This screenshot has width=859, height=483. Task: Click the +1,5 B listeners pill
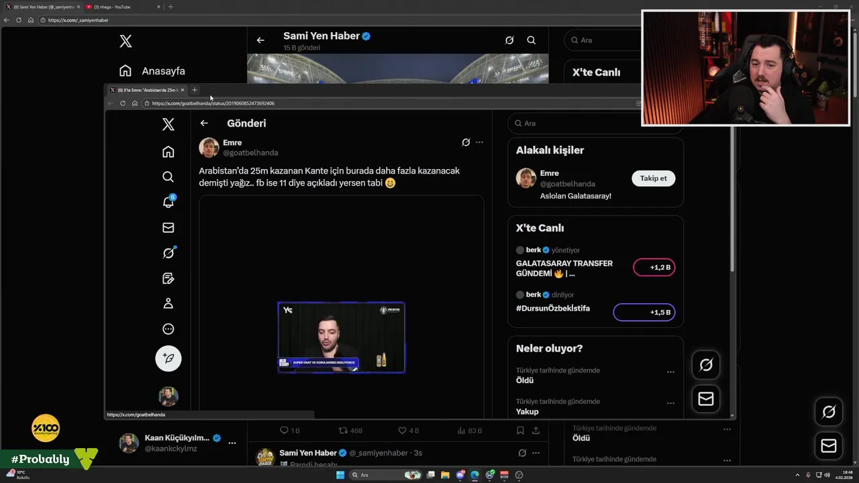(644, 313)
